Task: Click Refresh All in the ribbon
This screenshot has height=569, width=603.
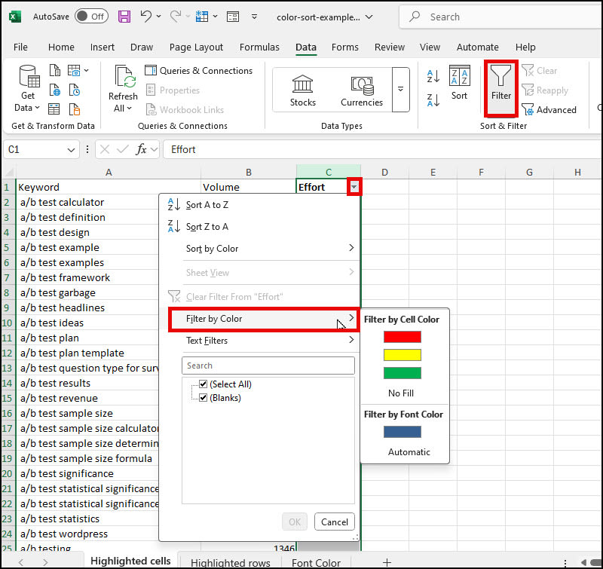Action: (123, 88)
